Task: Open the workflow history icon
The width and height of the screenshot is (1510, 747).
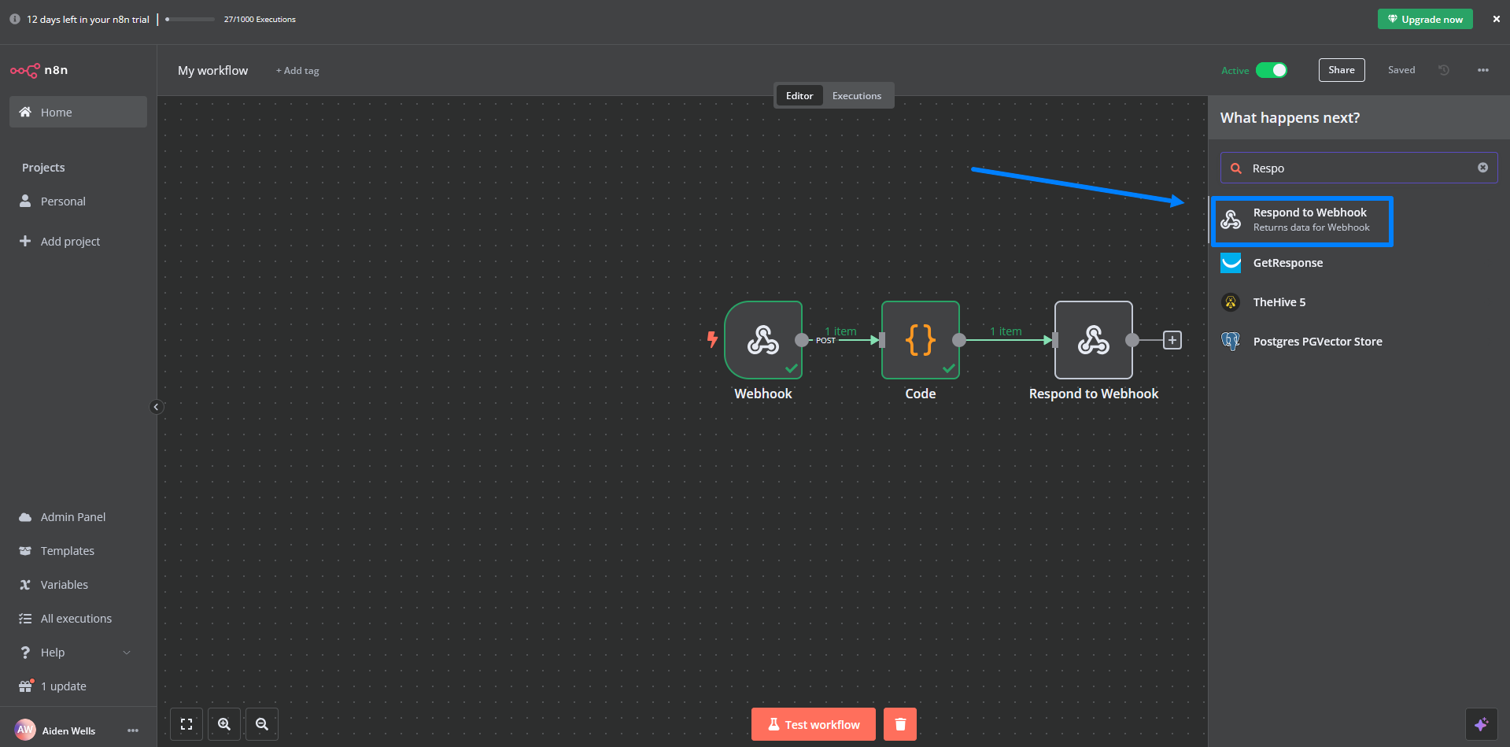Action: tap(1444, 70)
